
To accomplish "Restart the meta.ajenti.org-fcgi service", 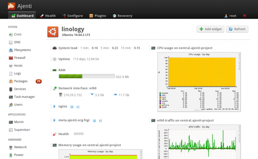I will pos(100,120).
